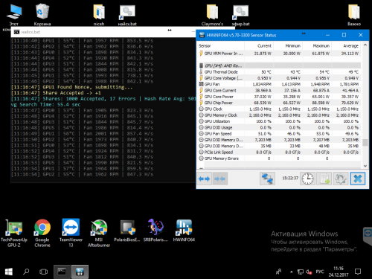Launch Google Chrome from desktop
372x279 pixels.
pos(42,233)
